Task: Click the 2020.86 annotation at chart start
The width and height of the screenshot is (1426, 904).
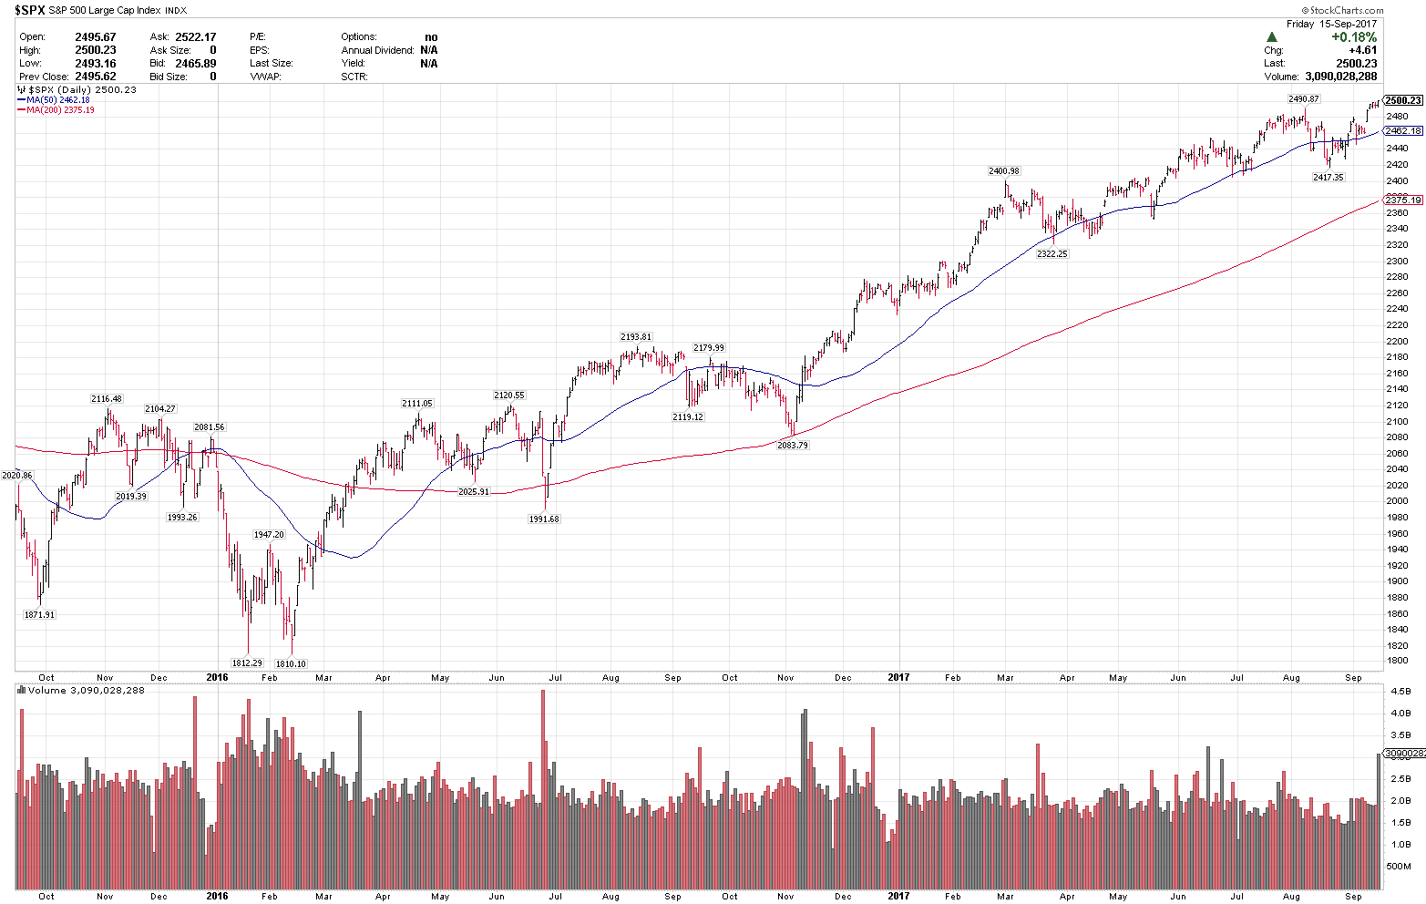Action: coord(17,476)
